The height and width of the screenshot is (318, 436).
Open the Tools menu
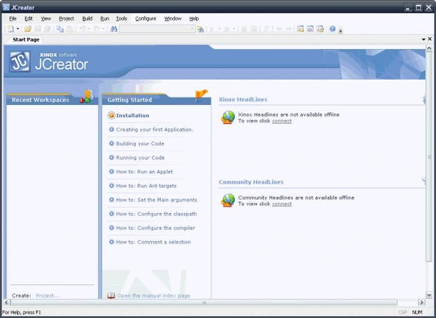122,19
